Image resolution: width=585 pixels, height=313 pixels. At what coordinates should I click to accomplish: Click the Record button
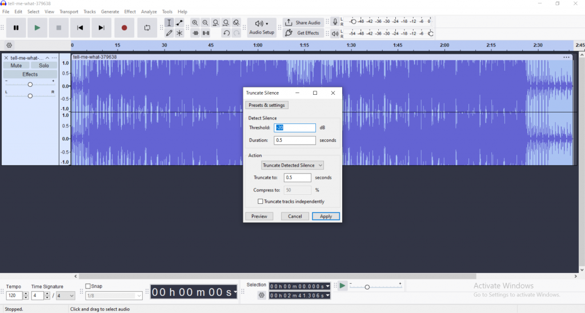[x=124, y=27]
